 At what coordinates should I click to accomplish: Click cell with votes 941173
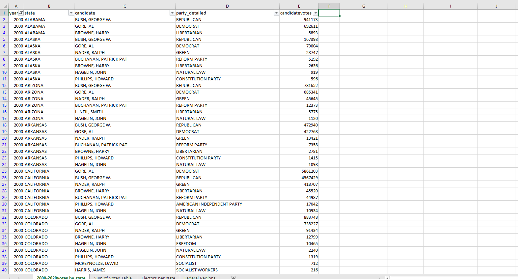coord(299,19)
